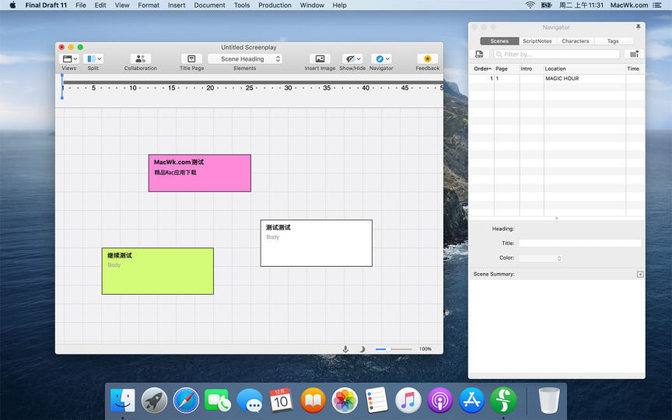Click the 100% zoom value

point(425,349)
